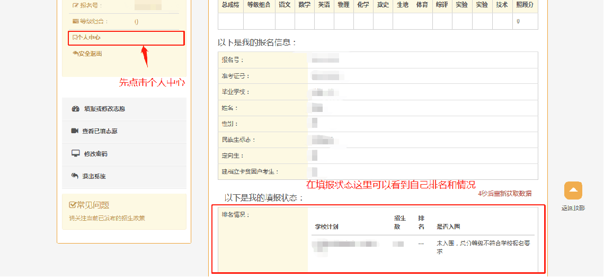Go to the 修改密码 menu label

[95, 154]
